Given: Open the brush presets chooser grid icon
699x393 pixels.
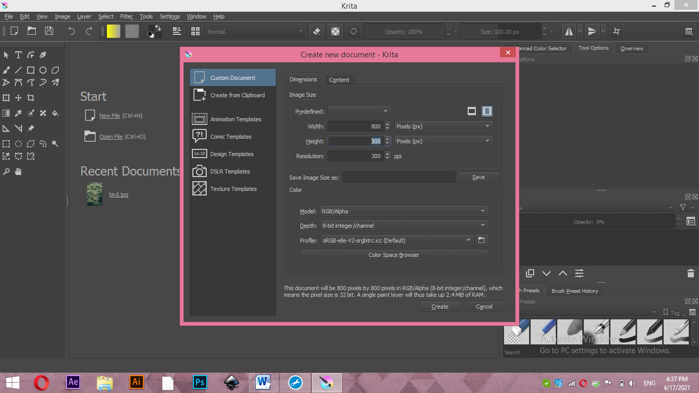Looking at the screenshot, I should point(195,31).
